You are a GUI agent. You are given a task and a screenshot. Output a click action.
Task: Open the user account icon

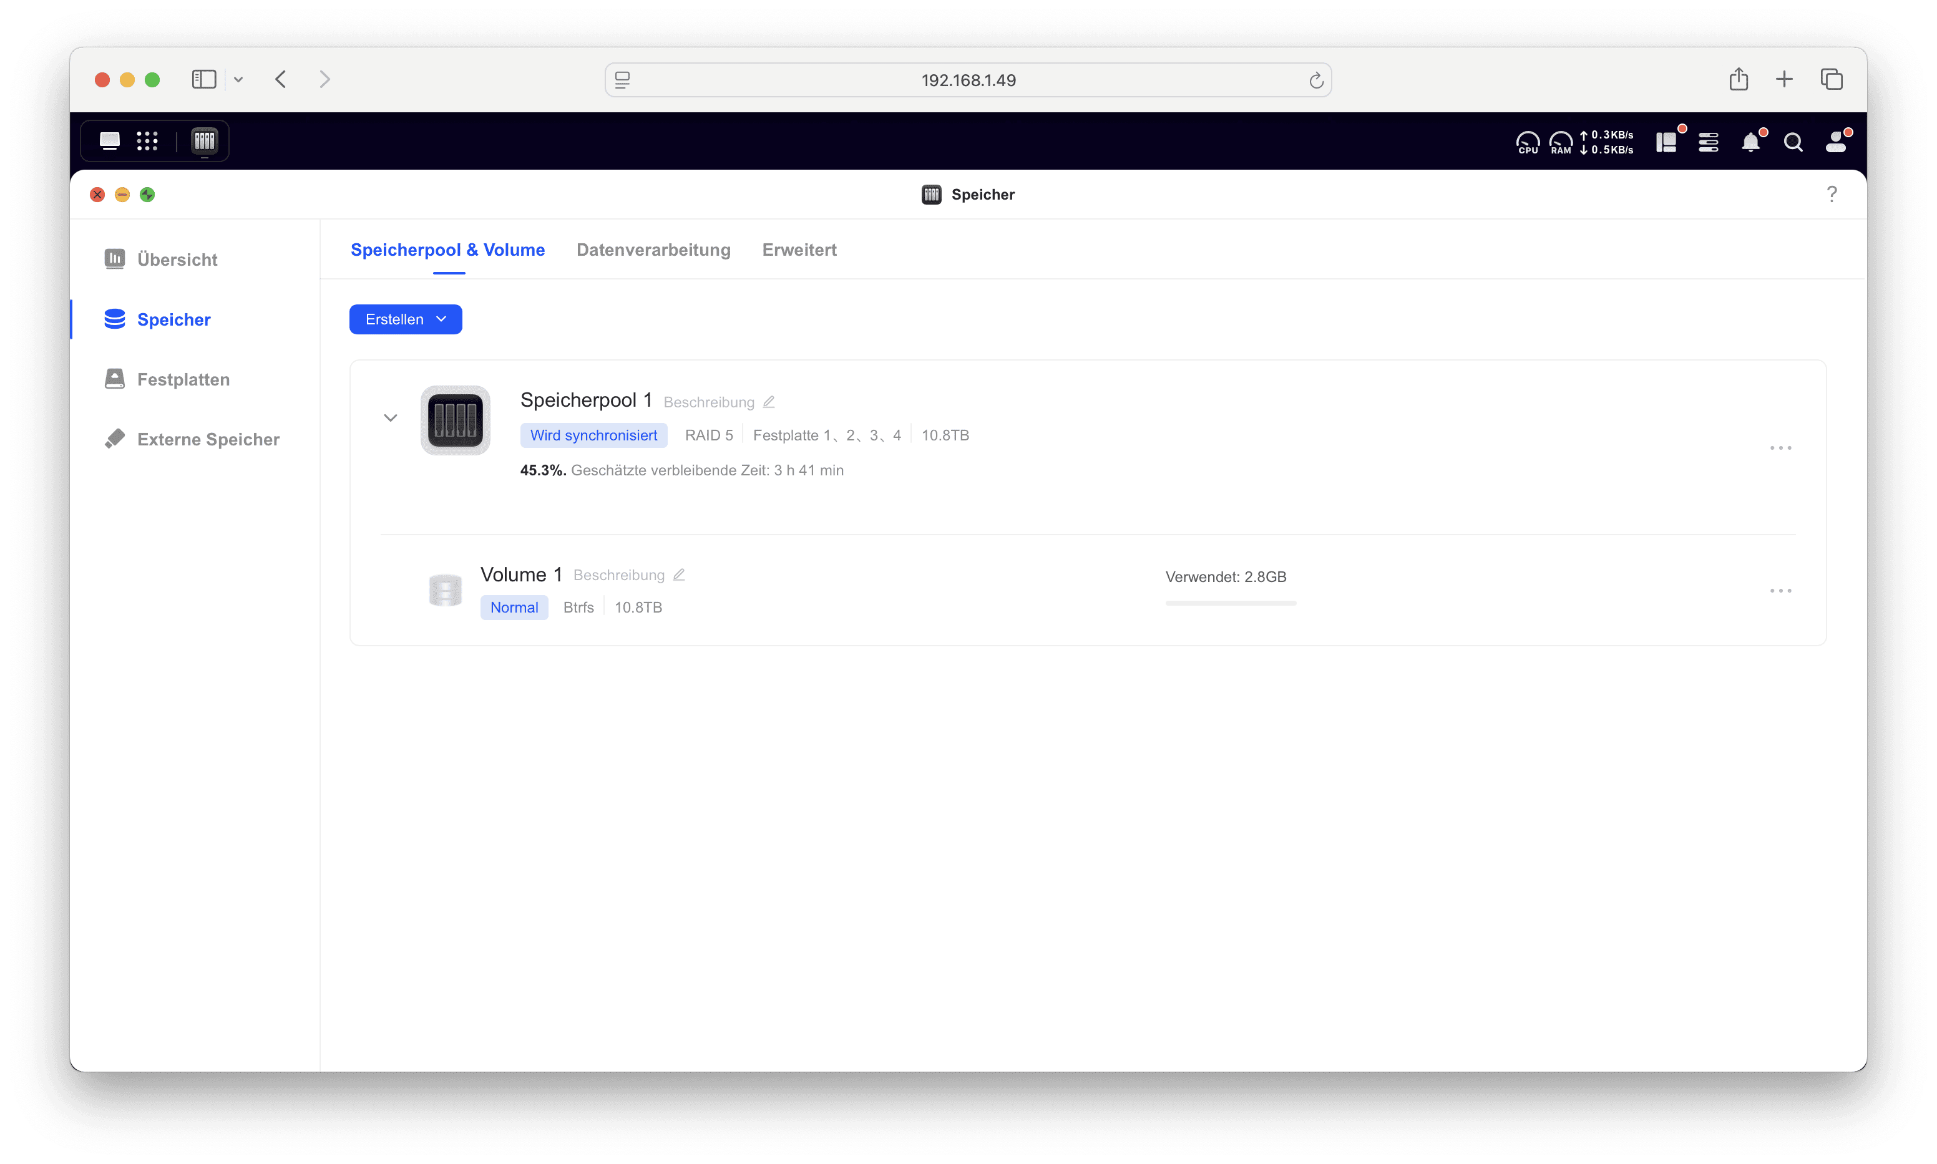click(1836, 142)
